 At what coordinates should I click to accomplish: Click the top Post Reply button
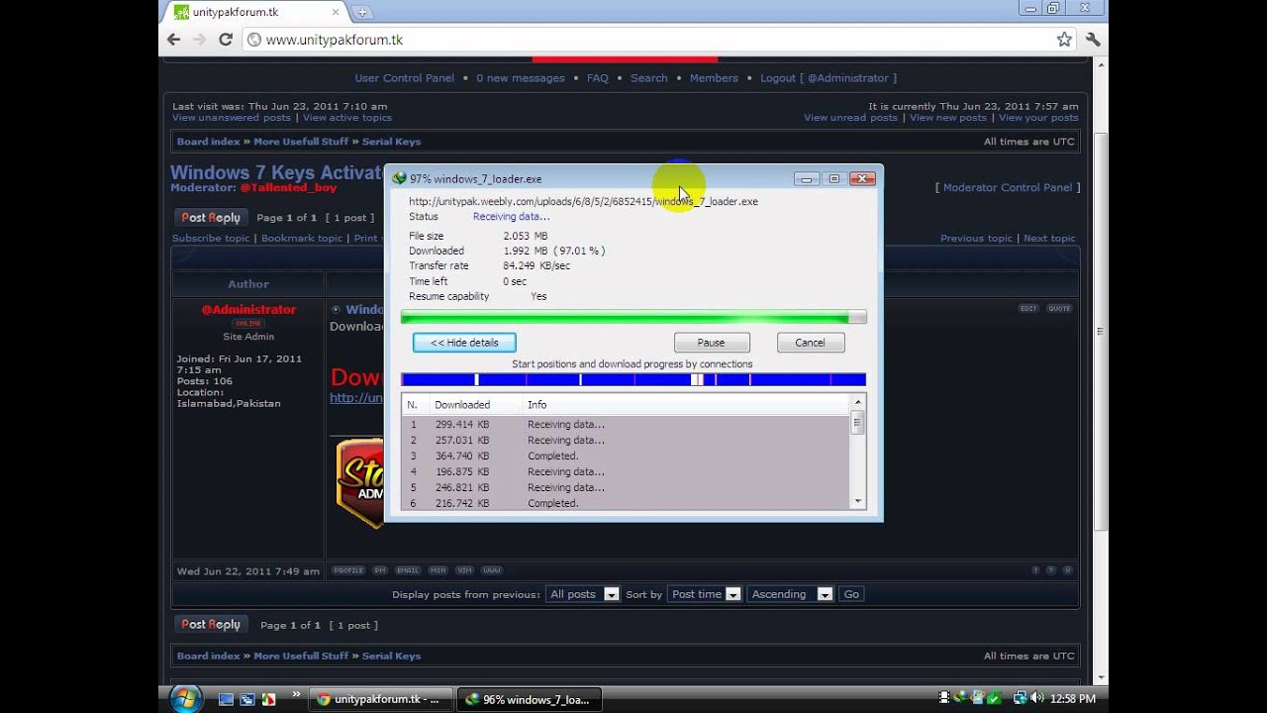pyautogui.click(x=211, y=217)
